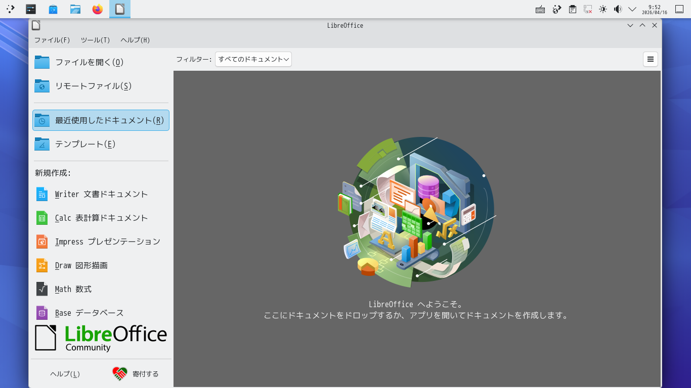This screenshot has height=388, width=691.
Task: Open the ファイル(F) menu
Action: 52,40
